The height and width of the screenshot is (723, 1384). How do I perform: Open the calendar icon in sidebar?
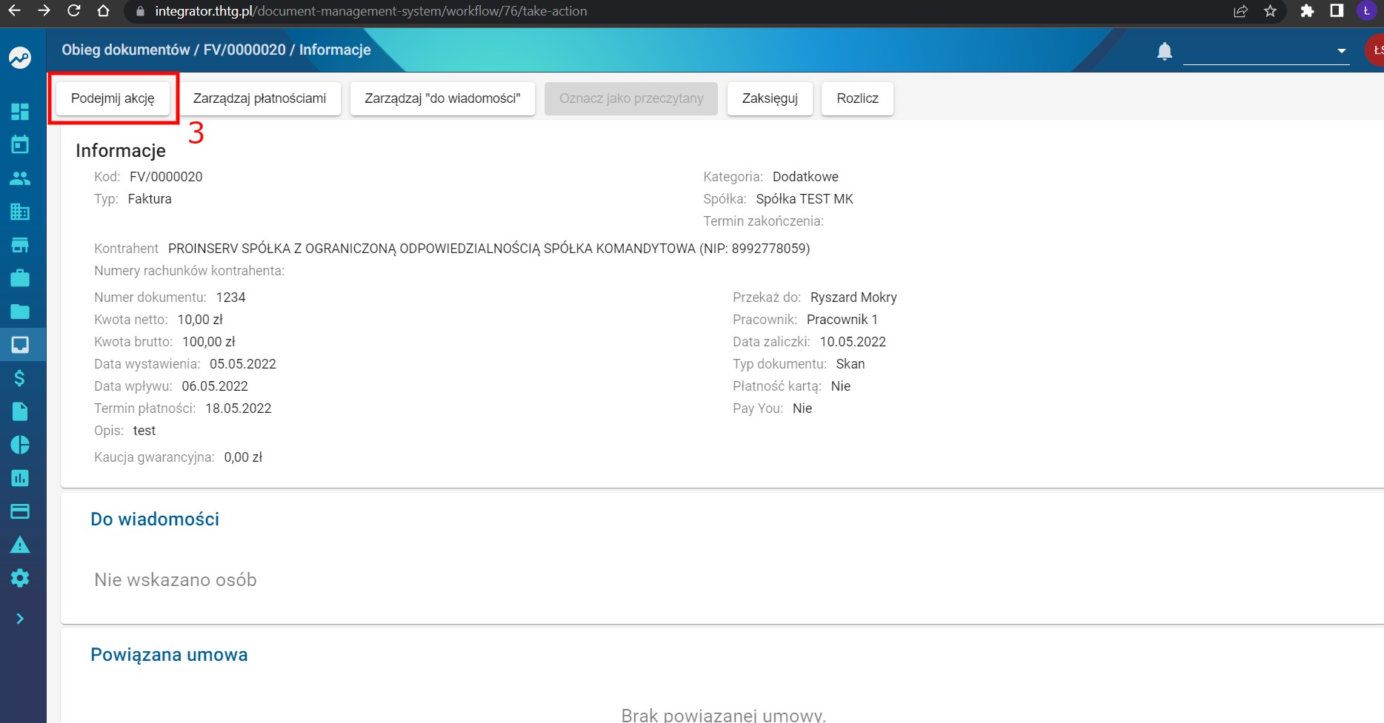pyautogui.click(x=20, y=144)
